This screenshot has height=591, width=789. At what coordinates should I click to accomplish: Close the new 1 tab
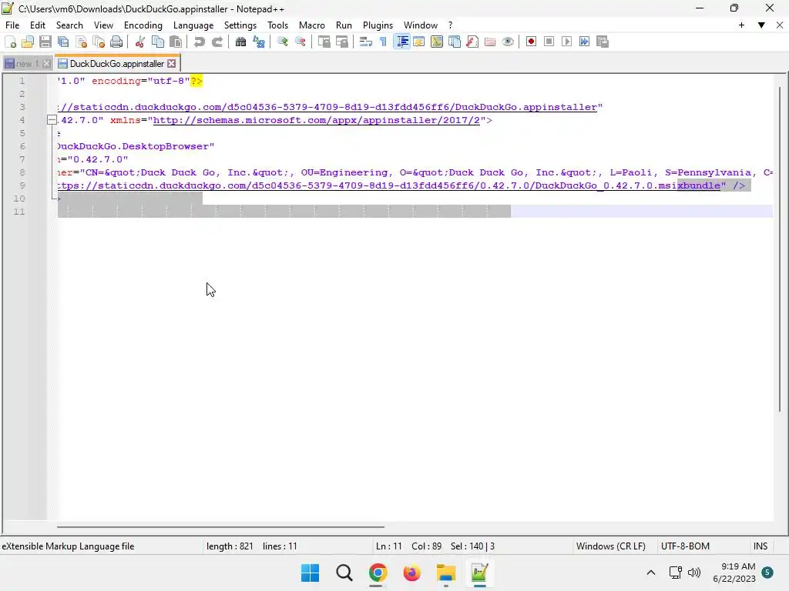tap(46, 64)
